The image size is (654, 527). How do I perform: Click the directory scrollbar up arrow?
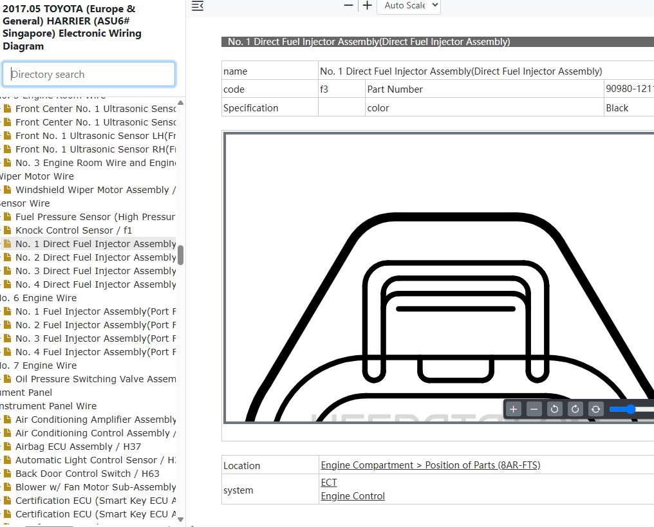[x=181, y=102]
